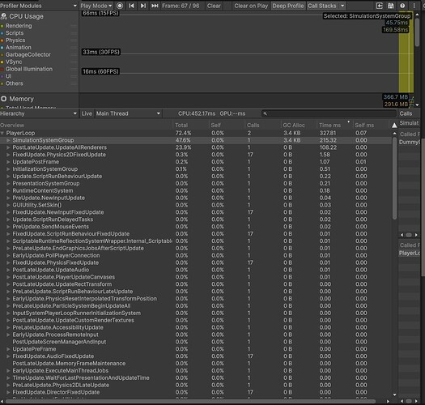
Task: Toggle Deep Profile mode
Action: pyautogui.click(x=288, y=6)
